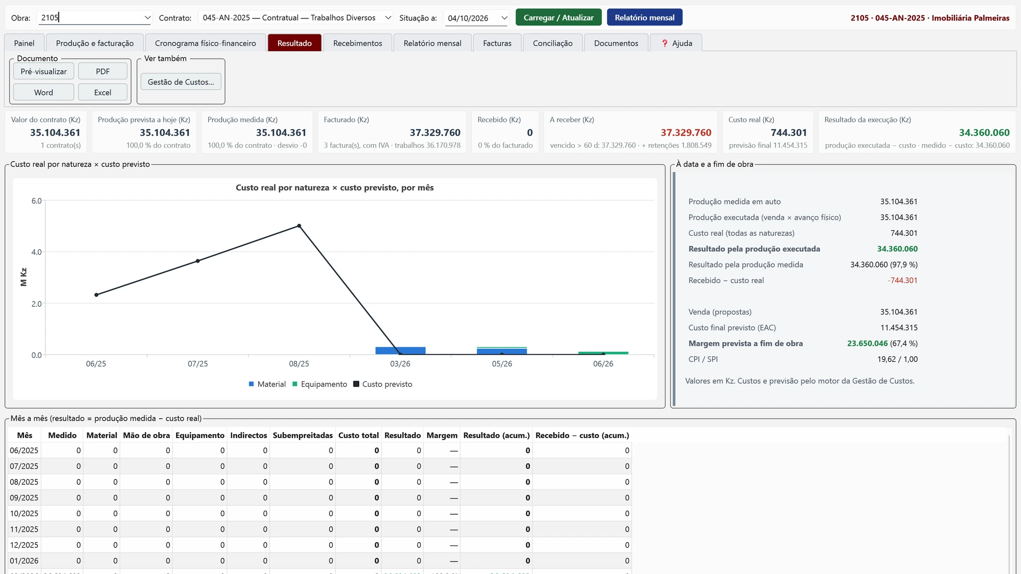Switch to the Recebimentos tab
The image size is (1021, 574).
(x=357, y=43)
